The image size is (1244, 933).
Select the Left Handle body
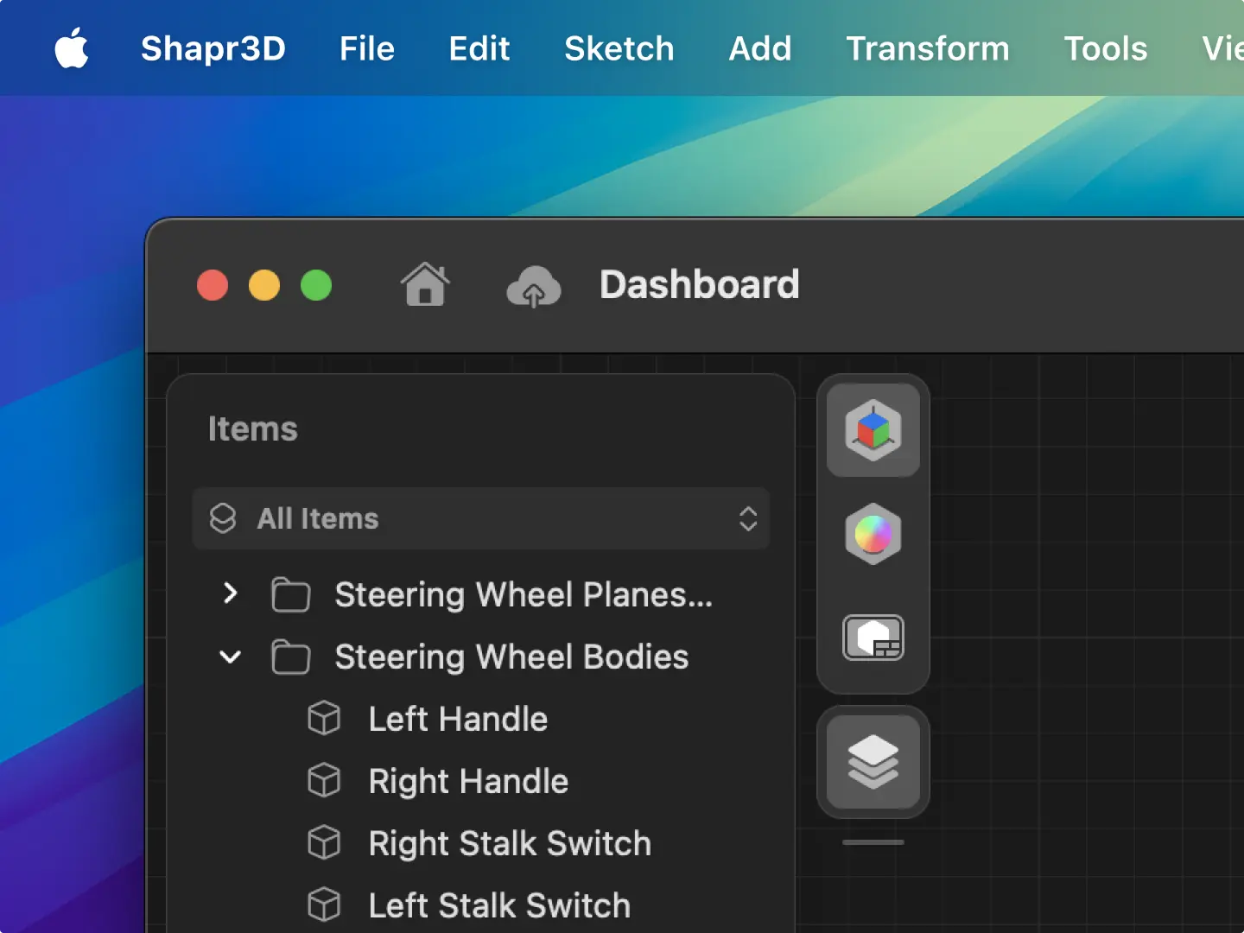481,719
